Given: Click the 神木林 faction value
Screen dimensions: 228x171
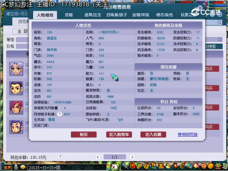Looking at the screenshot, I should pos(52,50).
